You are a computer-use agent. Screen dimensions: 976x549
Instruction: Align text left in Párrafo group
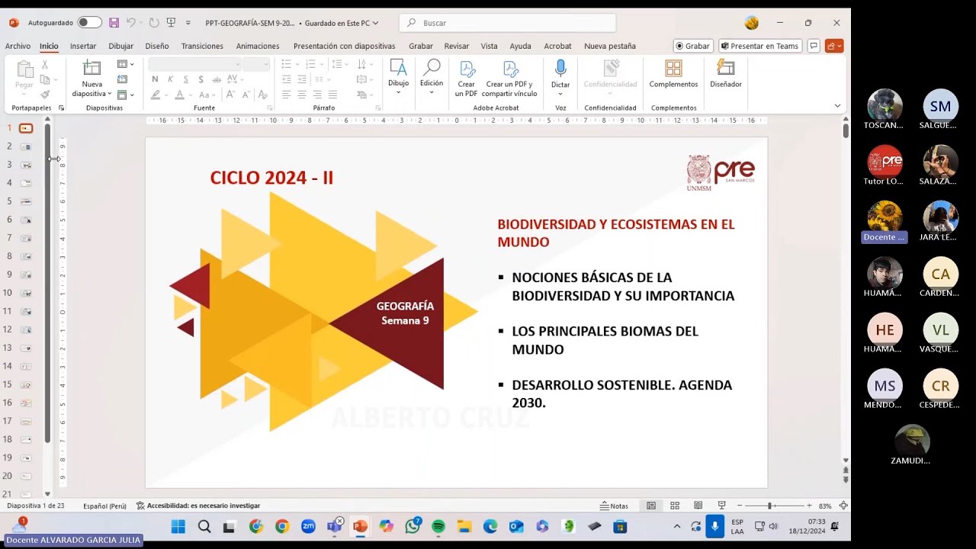pos(286,95)
